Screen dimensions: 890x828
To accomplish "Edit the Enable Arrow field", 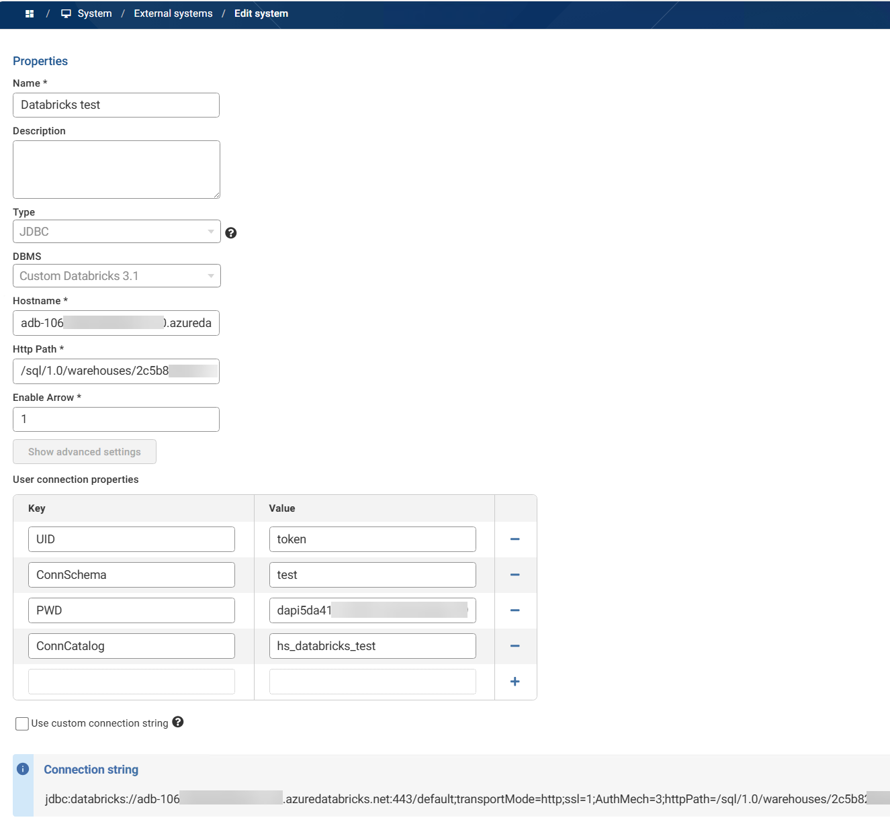I will [116, 420].
